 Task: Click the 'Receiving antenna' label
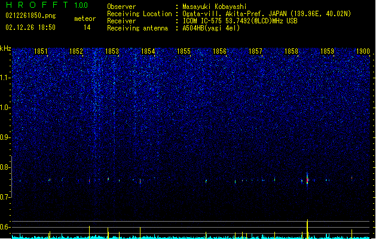(137, 28)
